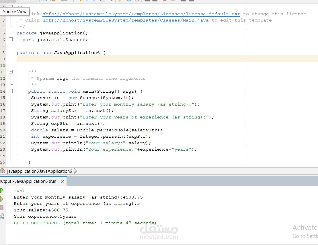This screenshot has width=318, height=245.
Task: Open the license-default.txt template link
Action: [x=141, y=14]
